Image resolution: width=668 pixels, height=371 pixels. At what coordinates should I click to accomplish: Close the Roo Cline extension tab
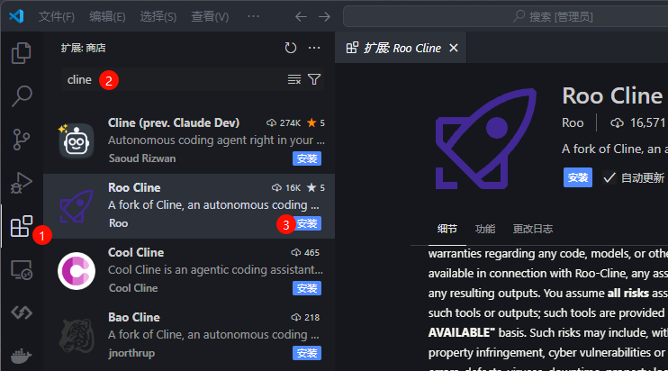pyautogui.click(x=454, y=48)
